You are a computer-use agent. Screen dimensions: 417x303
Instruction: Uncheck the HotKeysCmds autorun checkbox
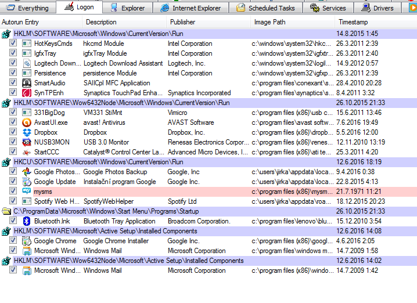[x=13, y=43]
